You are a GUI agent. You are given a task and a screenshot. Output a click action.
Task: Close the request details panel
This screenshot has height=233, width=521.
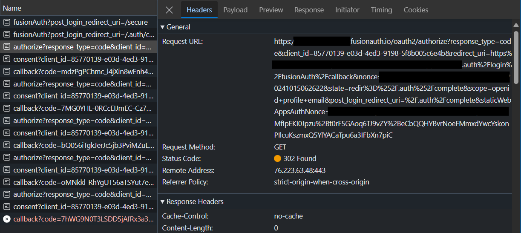pos(169,10)
